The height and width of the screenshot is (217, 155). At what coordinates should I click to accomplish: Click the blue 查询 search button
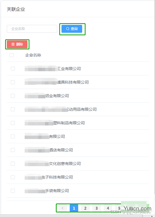pyautogui.click(x=72, y=29)
